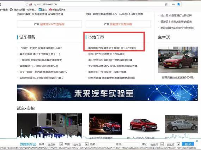Open sidebar article 新浪沈阳汽车父亲节特别策划
The image size is (201, 150).
177,28
